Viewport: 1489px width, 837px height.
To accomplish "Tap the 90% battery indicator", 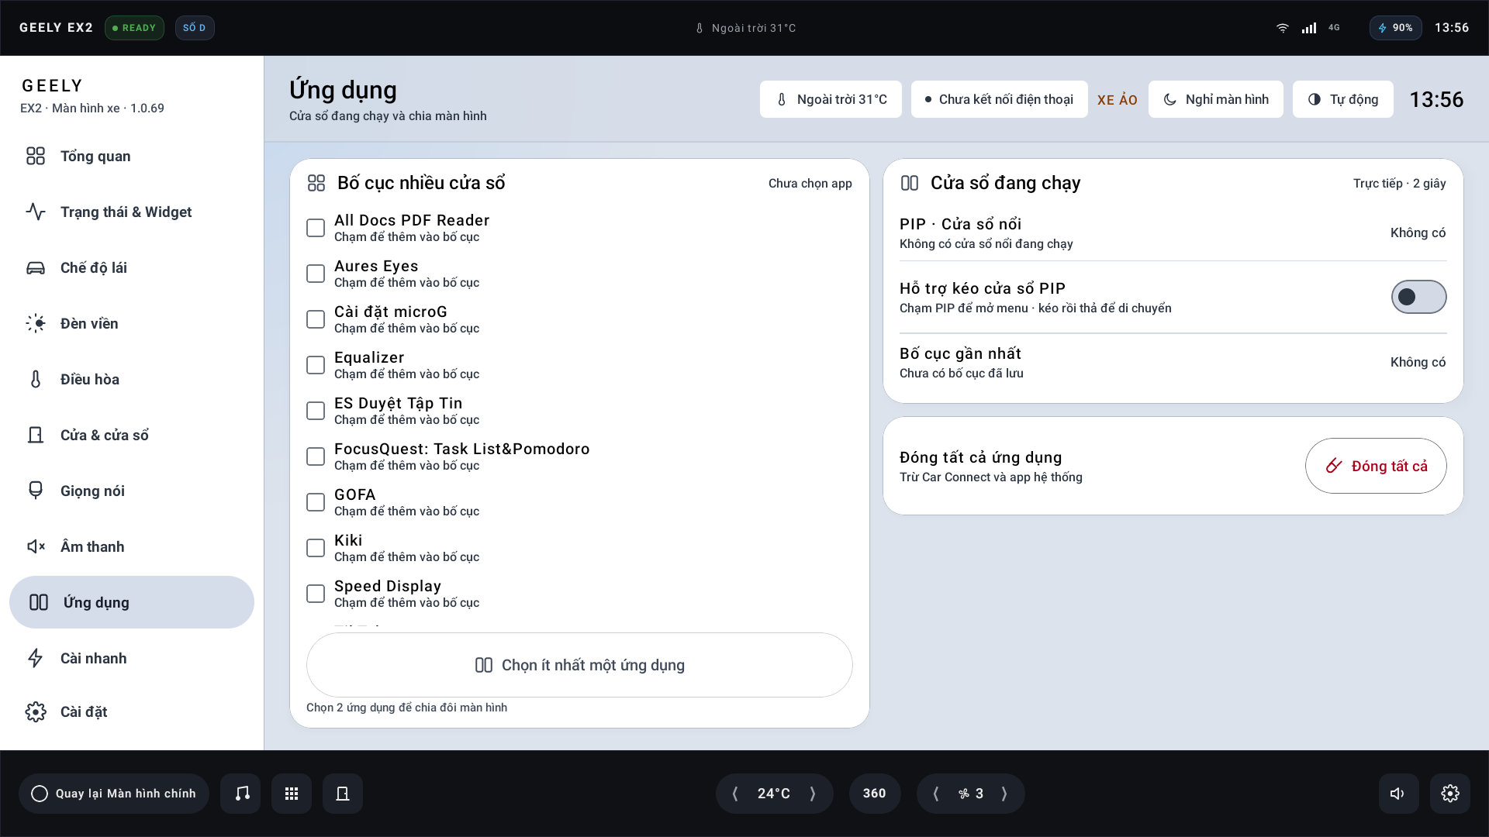I will tap(1395, 28).
